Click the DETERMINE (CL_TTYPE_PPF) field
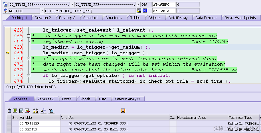 pyautogui.click(x=90, y=11)
